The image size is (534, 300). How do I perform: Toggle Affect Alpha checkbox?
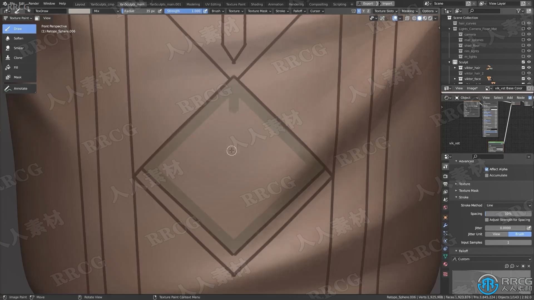(487, 169)
